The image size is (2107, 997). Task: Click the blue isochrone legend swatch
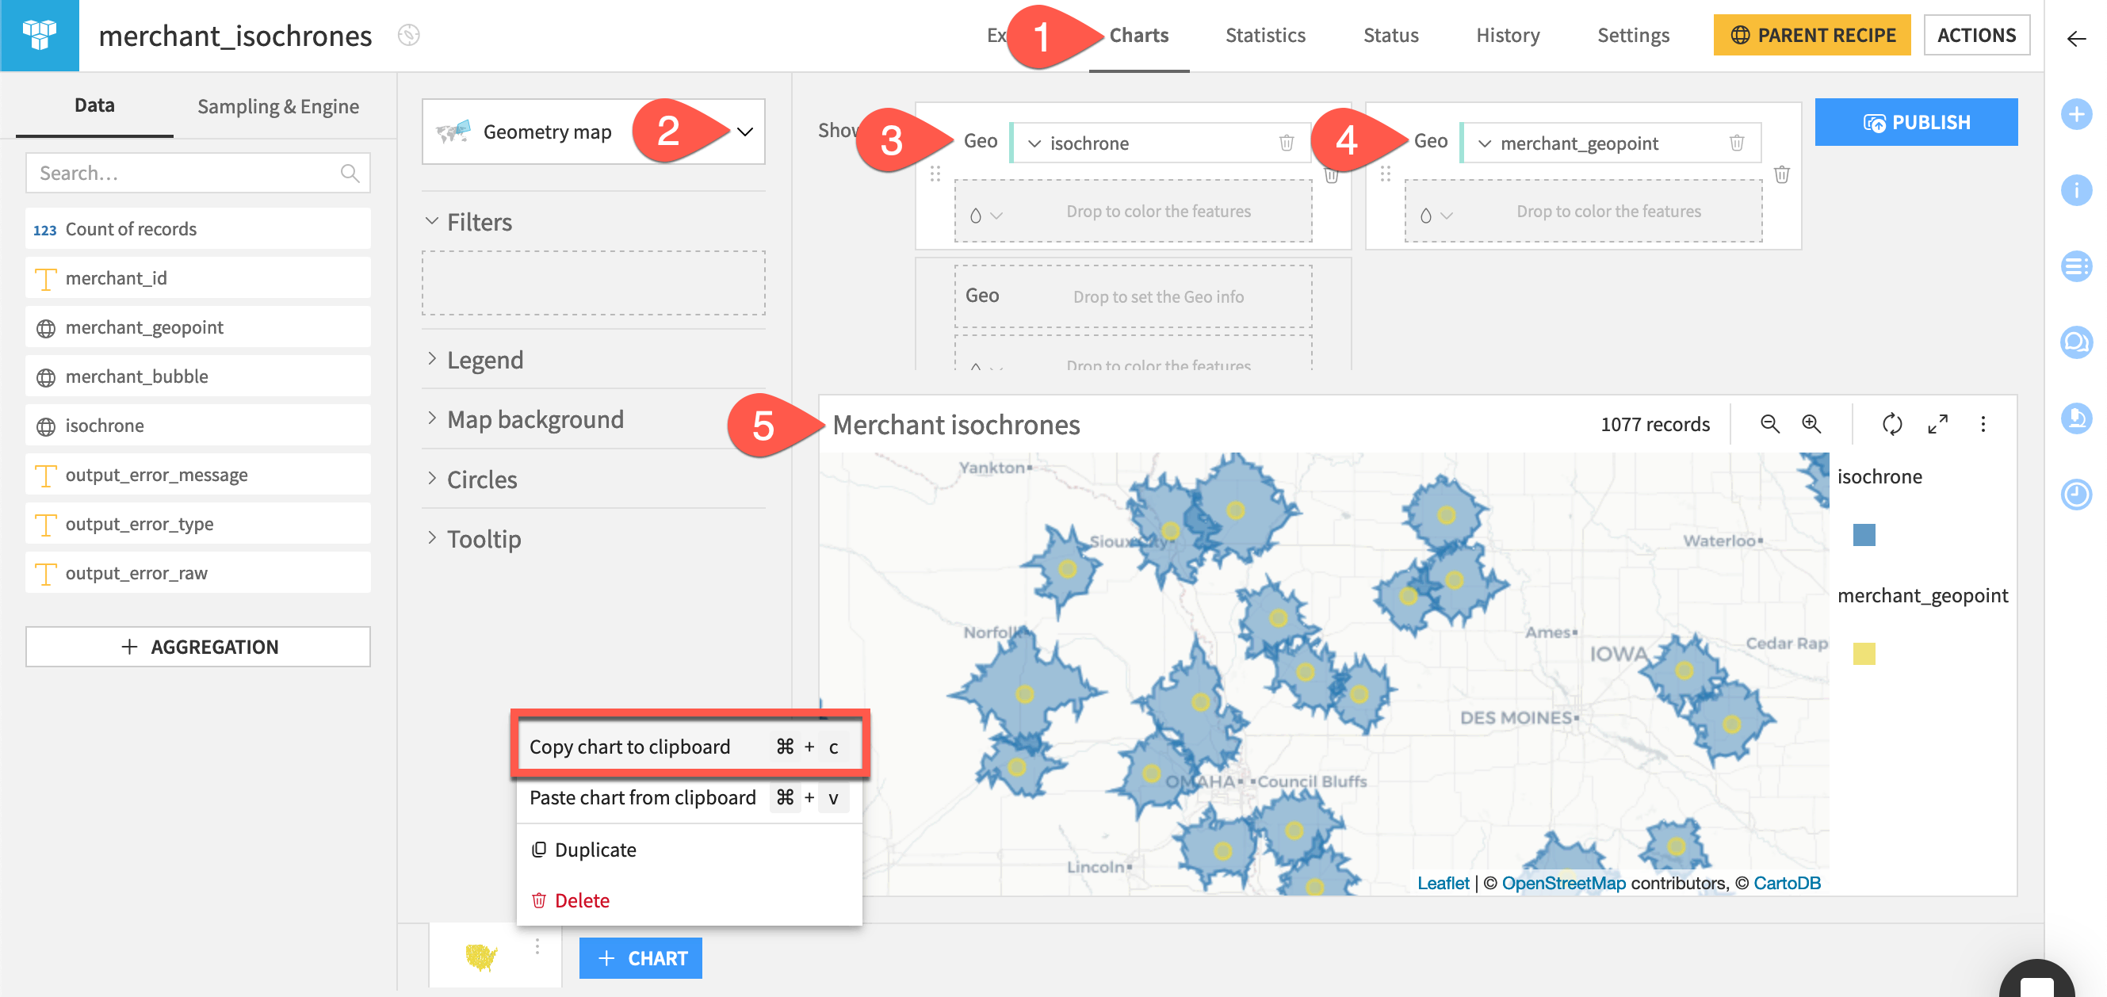[1864, 535]
